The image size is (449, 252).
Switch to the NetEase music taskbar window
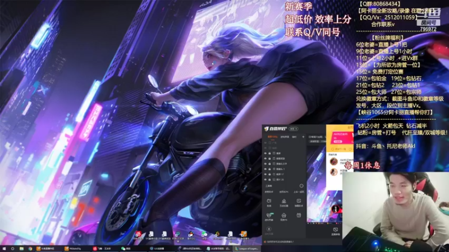point(105,249)
